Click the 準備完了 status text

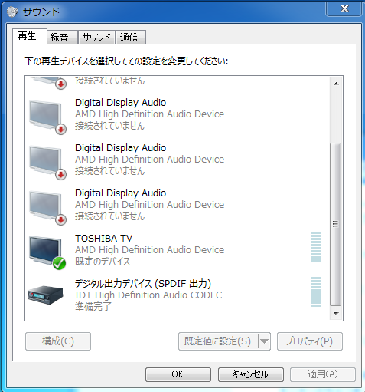click(x=93, y=306)
